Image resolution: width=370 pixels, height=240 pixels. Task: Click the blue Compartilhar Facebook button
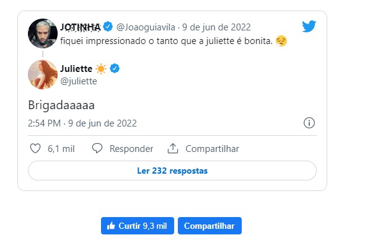pyautogui.click(x=209, y=226)
